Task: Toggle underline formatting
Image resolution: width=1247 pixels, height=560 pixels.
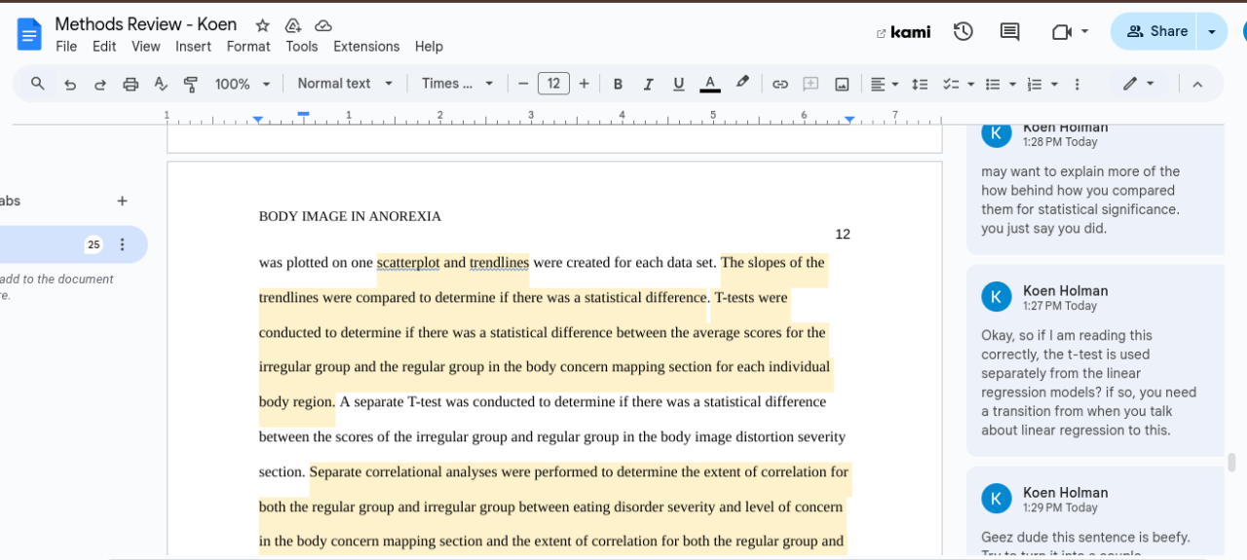Action: pos(679,85)
